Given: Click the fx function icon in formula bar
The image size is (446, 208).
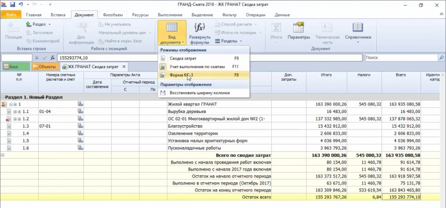Looking at the screenshot, I should click(53, 58).
